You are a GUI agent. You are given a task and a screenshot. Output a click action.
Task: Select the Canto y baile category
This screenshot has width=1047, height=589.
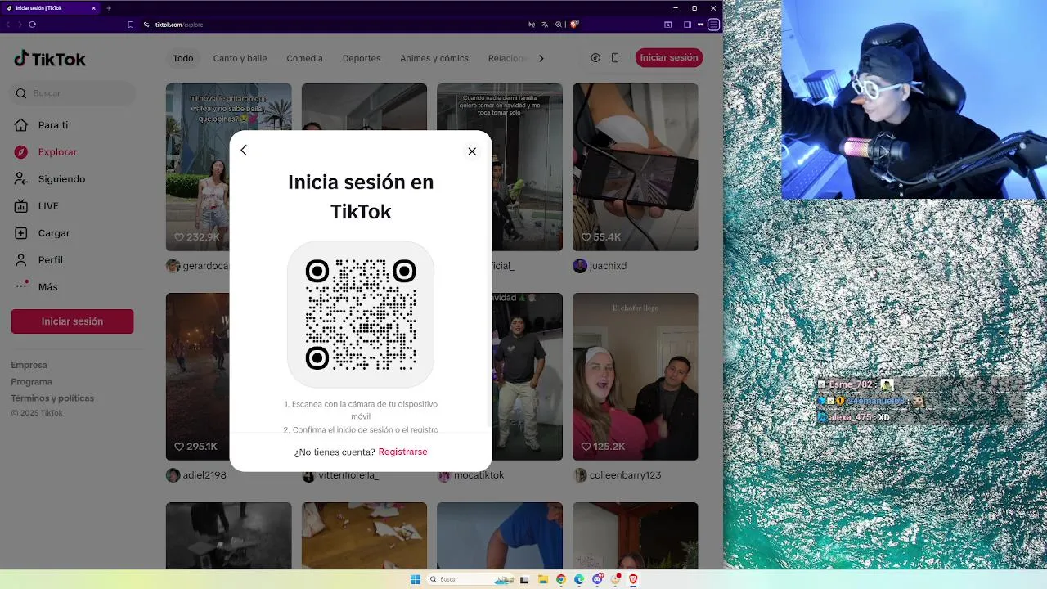click(x=240, y=58)
